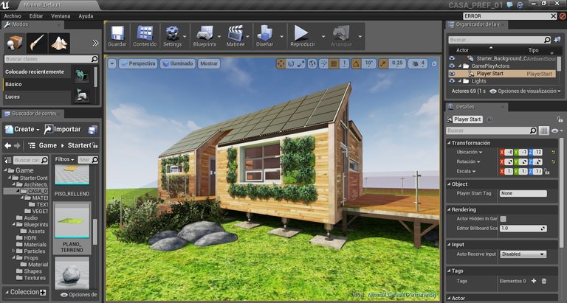Image resolution: width=567 pixels, height=303 pixels.
Task: Maximize viewport with corner icon
Action: point(434,64)
